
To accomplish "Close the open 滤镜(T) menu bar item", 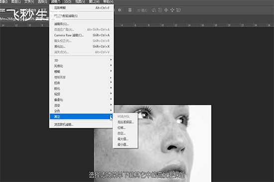I will [56, 2].
